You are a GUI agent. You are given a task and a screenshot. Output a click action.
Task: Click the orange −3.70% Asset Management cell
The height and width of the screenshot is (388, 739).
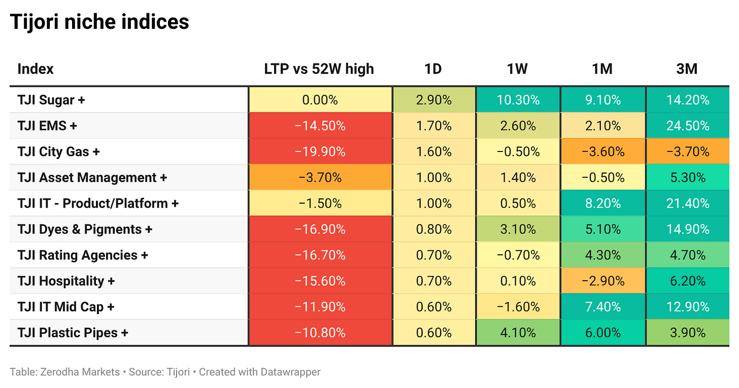[320, 177]
